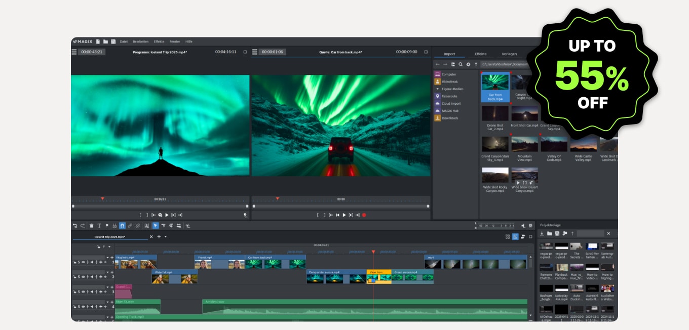Toggle the magnet snapping button
The width and height of the screenshot is (689, 330).
[122, 226]
